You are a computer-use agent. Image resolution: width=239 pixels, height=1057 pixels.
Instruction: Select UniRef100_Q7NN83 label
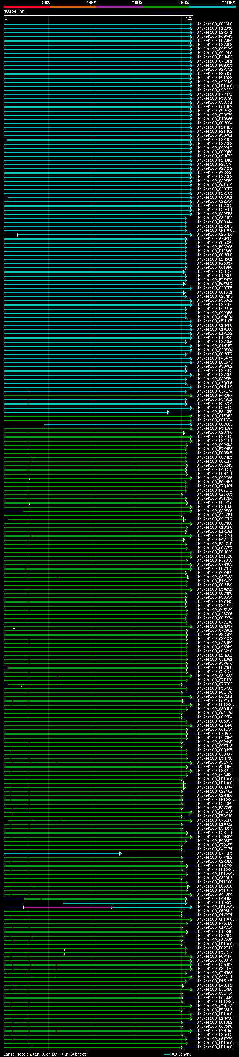pos(214,565)
